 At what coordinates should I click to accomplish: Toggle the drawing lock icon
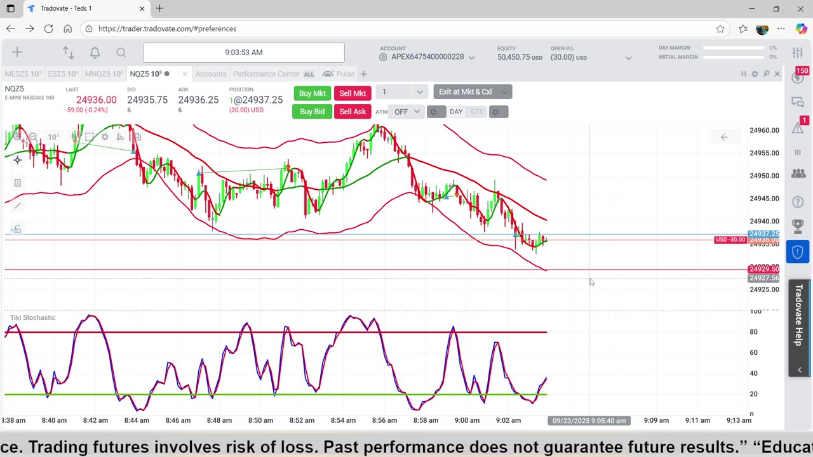point(17,229)
